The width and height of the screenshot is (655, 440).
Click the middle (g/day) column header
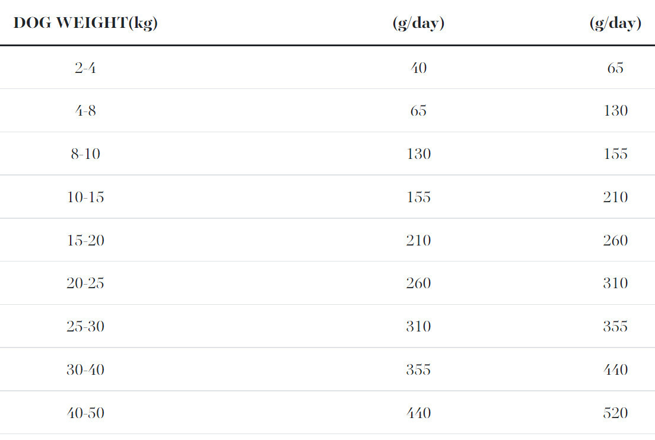418,24
